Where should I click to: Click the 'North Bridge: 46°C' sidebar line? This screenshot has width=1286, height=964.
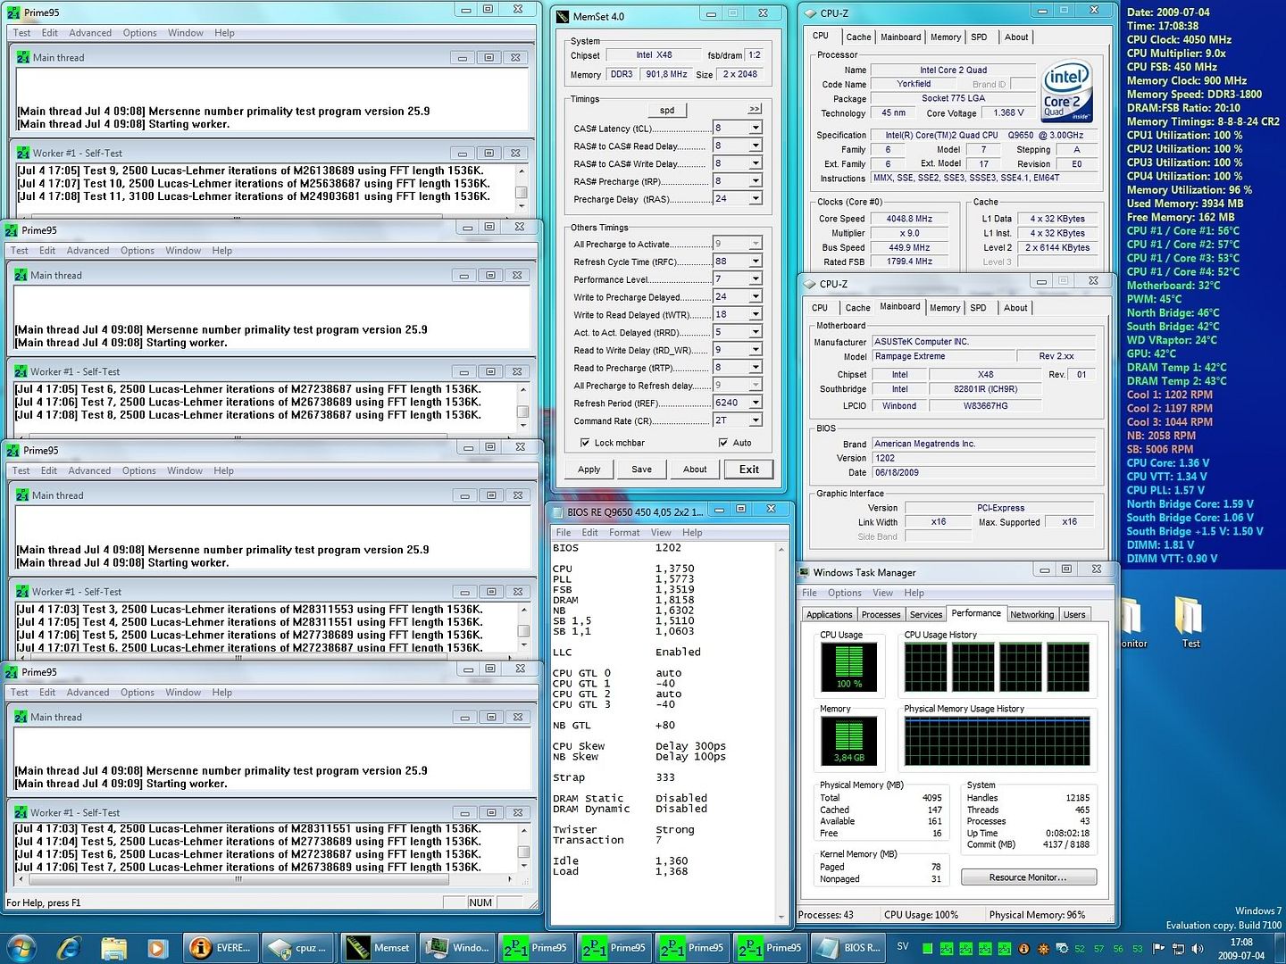1173,312
